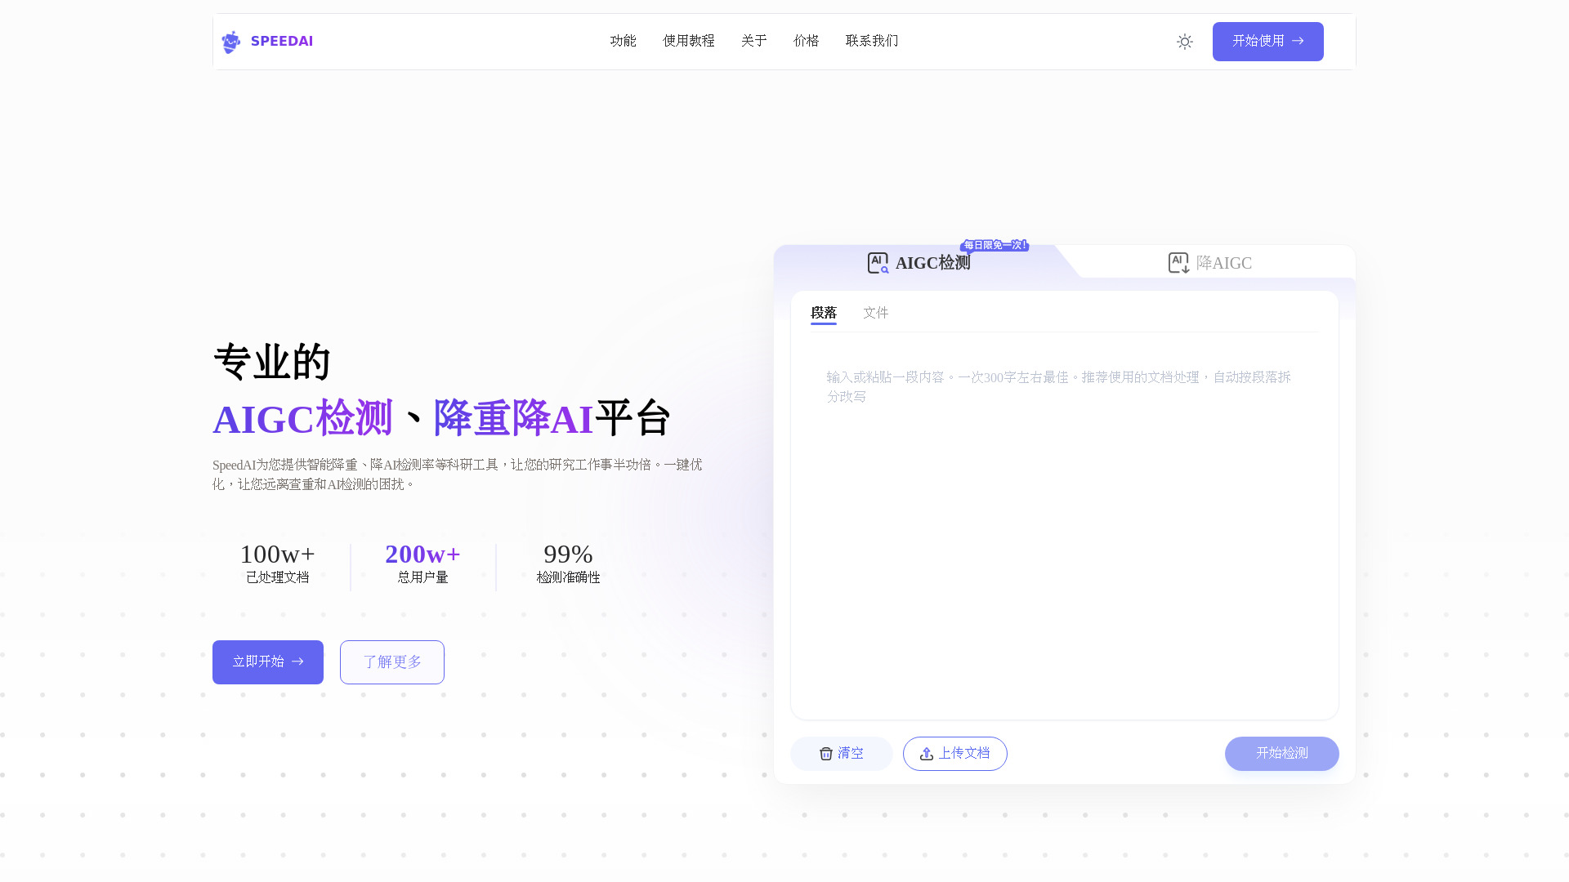Open the 价格 menu item
This screenshot has width=1569, height=882.
coord(806,41)
